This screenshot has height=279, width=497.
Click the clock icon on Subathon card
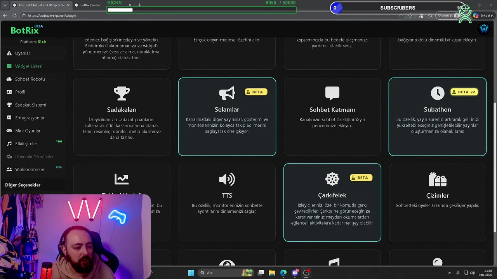pos(438,93)
